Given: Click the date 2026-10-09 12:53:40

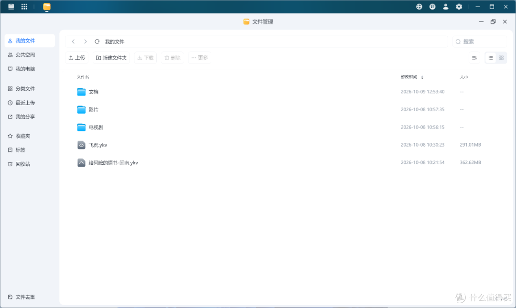Looking at the screenshot, I should [x=422, y=92].
